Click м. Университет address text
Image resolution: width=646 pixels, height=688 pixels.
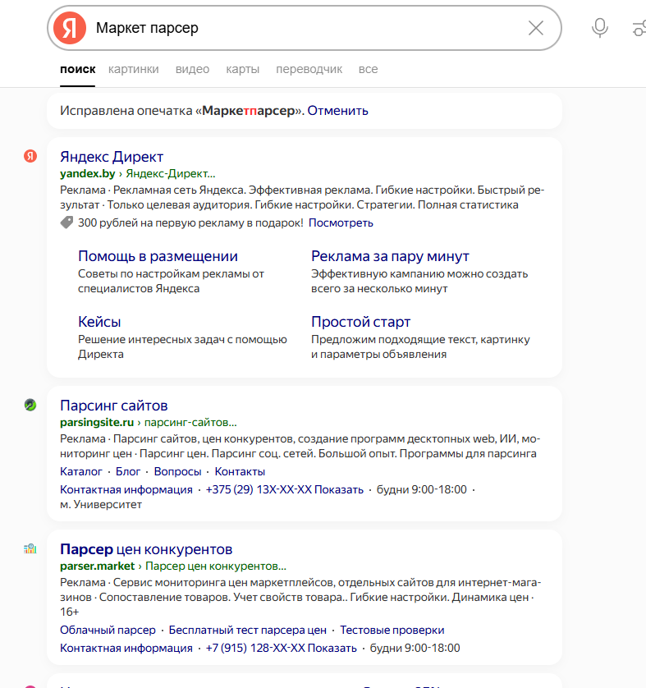pyautogui.click(x=101, y=505)
